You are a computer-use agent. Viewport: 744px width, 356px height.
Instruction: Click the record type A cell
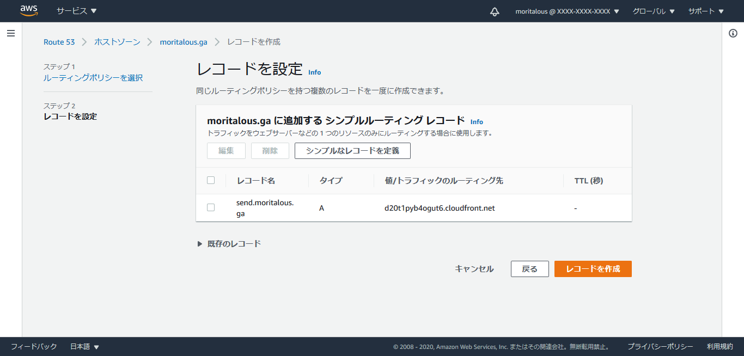click(322, 208)
